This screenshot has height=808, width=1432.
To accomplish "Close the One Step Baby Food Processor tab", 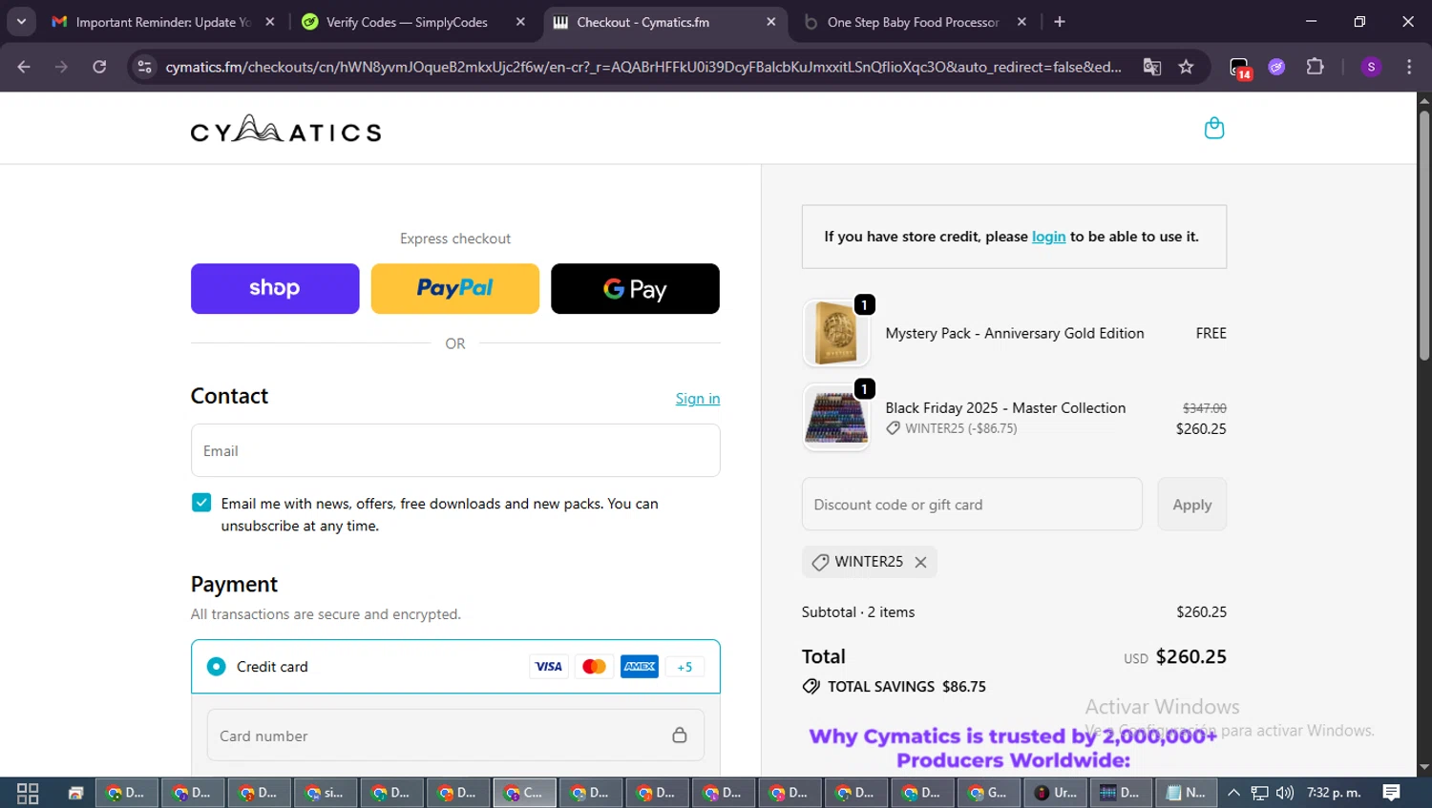I will click(x=1021, y=22).
